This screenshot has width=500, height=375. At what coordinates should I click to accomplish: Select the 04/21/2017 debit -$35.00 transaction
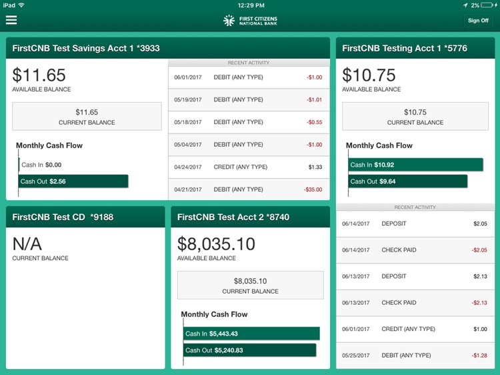coord(249,190)
